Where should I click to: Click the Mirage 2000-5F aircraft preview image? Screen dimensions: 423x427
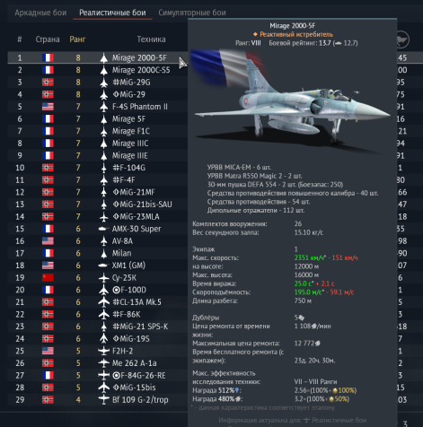(291, 101)
